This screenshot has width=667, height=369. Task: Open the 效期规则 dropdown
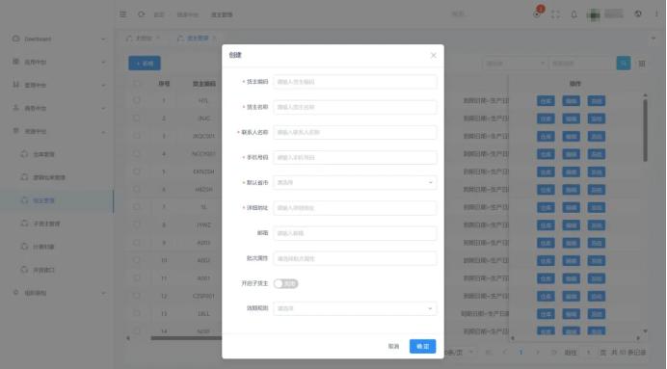click(355, 308)
